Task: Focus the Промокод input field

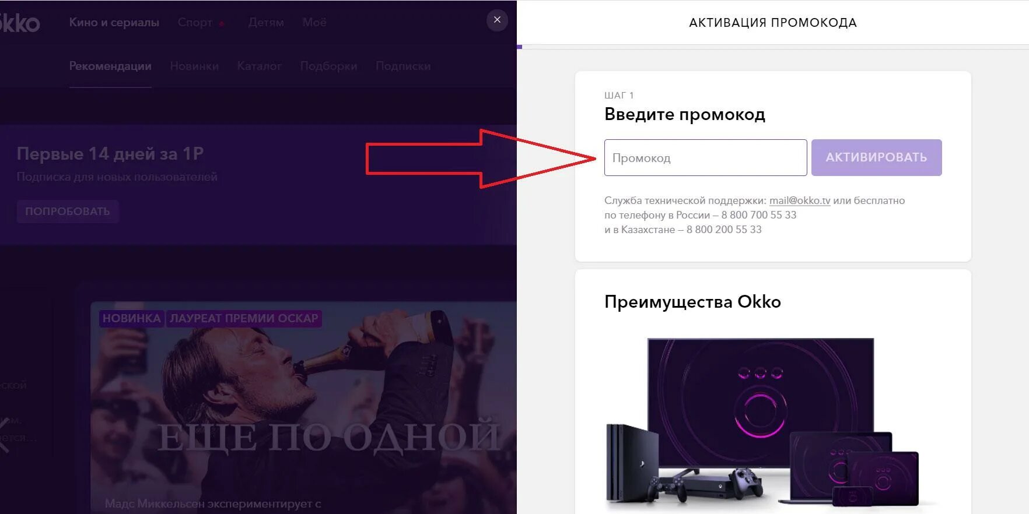Action: click(706, 157)
